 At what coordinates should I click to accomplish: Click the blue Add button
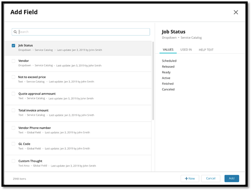click(232, 179)
